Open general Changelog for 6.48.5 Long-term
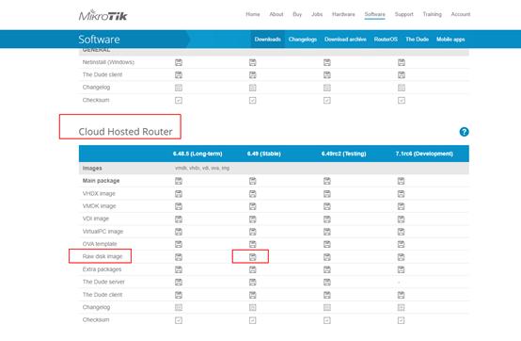 point(179,88)
